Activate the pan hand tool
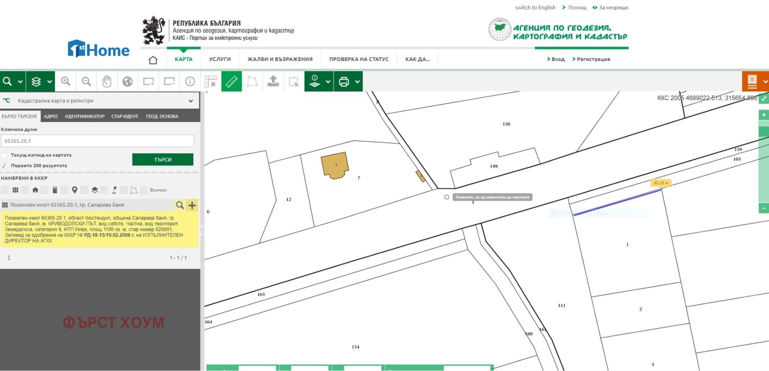Image resolution: width=769 pixels, height=371 pixels. 107,82
